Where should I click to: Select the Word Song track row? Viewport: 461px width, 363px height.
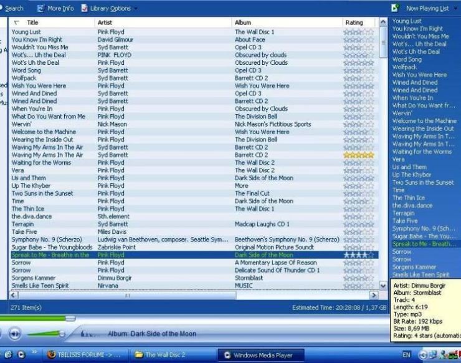[194, 70]
